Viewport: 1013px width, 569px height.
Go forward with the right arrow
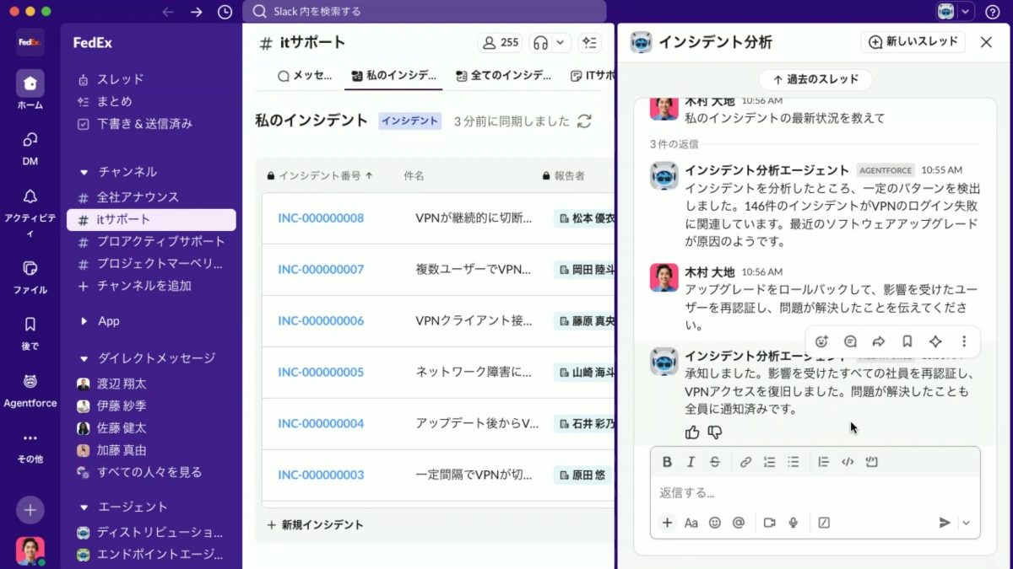pyautogui.click(x=197, y=12)
